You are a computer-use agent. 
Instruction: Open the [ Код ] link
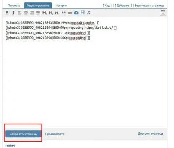[107, 6]
